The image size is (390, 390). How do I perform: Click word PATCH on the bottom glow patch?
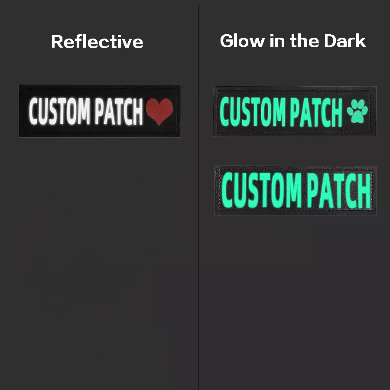point(339,191)
